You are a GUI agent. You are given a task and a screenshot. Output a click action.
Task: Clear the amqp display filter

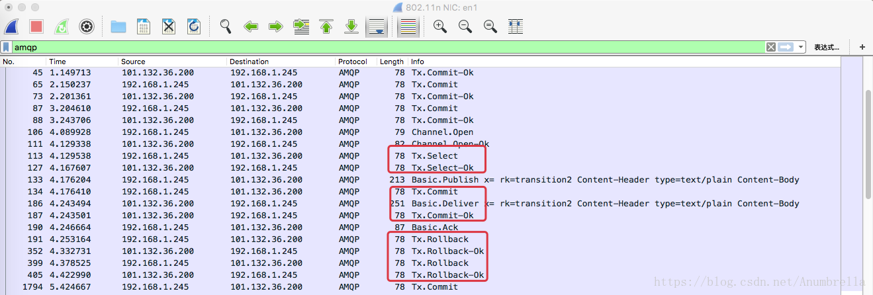(770, 47)
